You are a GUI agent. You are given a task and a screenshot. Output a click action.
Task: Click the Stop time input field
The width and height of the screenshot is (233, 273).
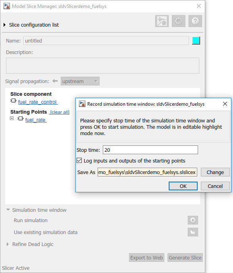[150, 150]
